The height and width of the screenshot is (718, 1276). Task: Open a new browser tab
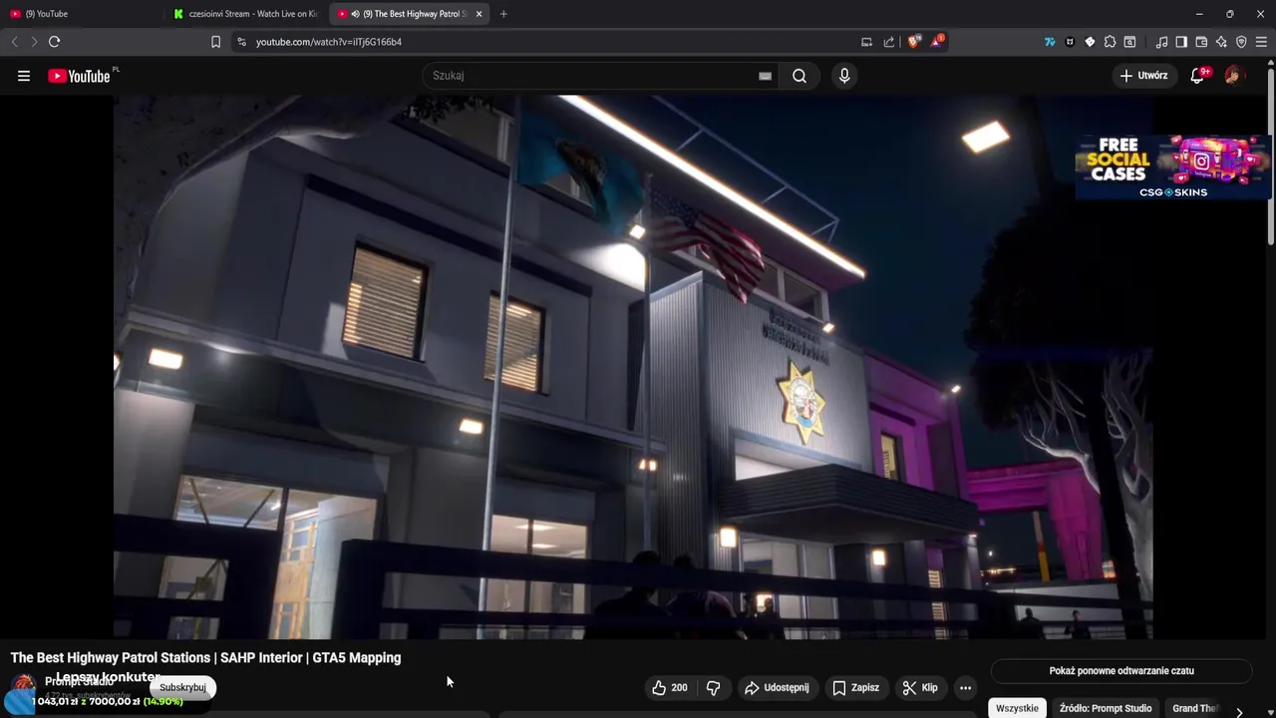pyautogui.click(x=503, y=14)
